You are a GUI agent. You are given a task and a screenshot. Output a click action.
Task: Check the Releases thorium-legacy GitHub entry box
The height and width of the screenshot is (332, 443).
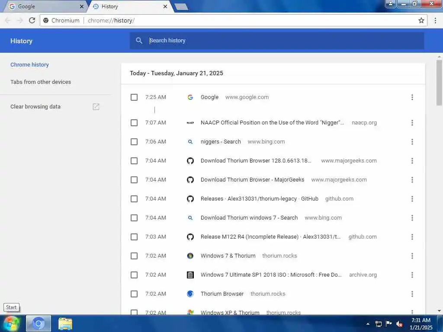(x=134, y=199)
